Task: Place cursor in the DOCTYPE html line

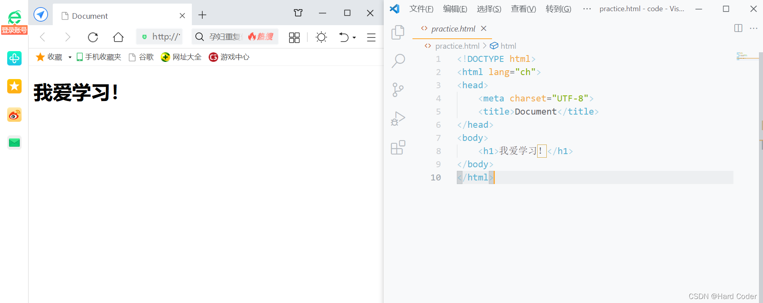Action: coord(496,59)
